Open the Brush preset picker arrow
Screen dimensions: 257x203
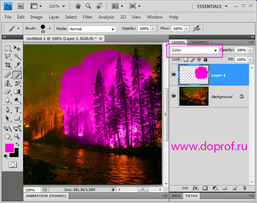[50, 28]
